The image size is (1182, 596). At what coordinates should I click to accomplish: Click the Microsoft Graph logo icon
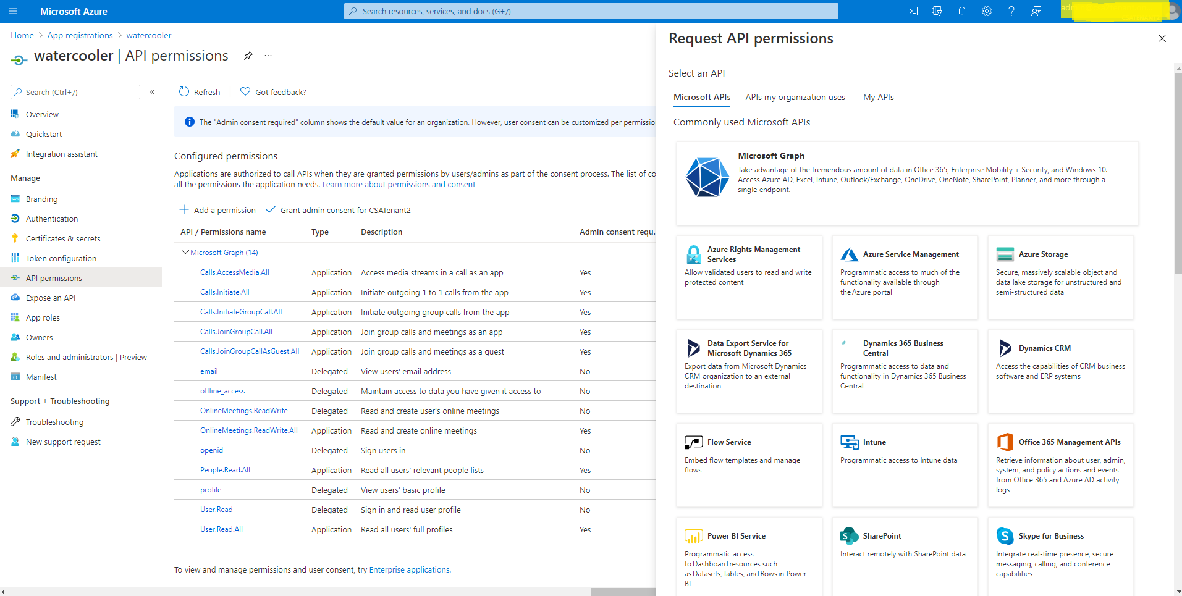tap(707, 177)
